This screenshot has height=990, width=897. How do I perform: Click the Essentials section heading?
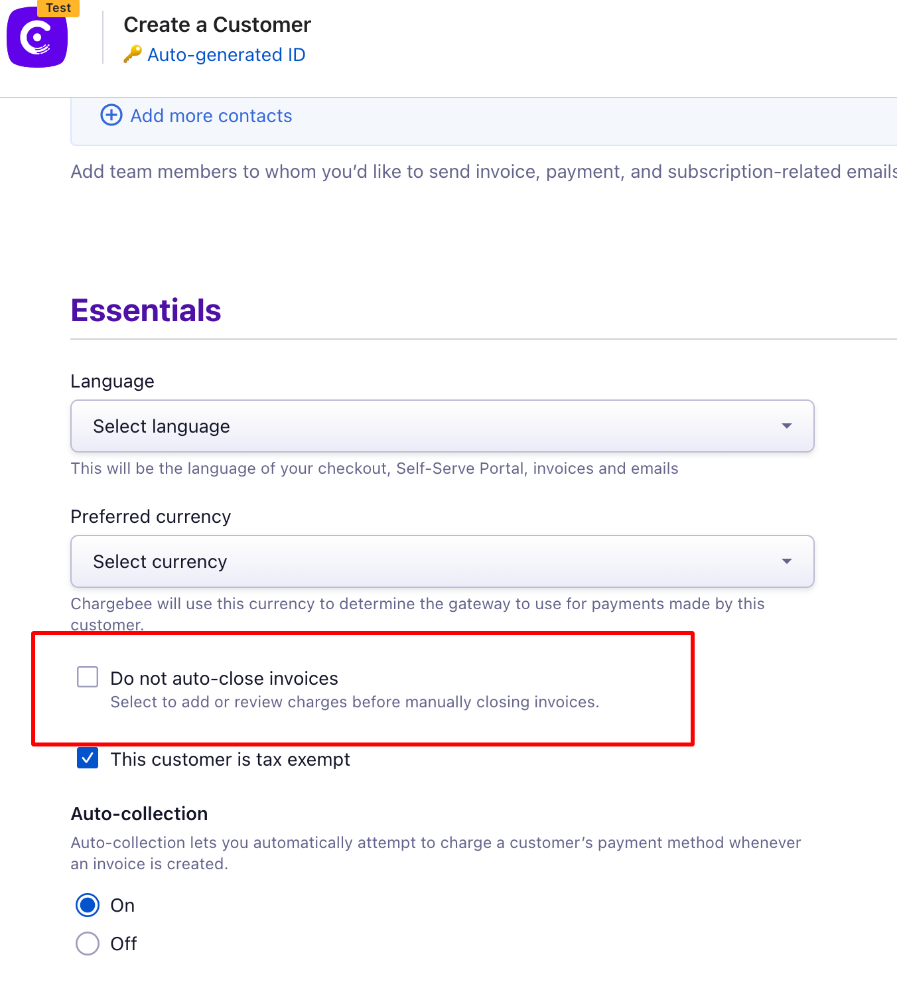tap(146, 311)
